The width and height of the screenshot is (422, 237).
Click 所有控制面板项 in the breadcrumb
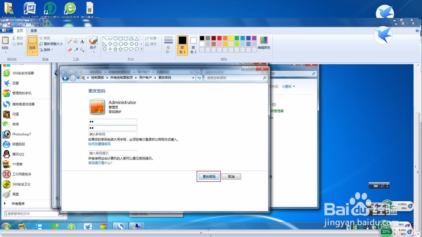(122, 78)
